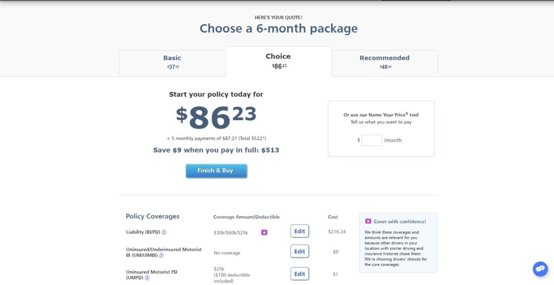Edit the Liability (BI/PD) coverage

[x=299, y=231]
